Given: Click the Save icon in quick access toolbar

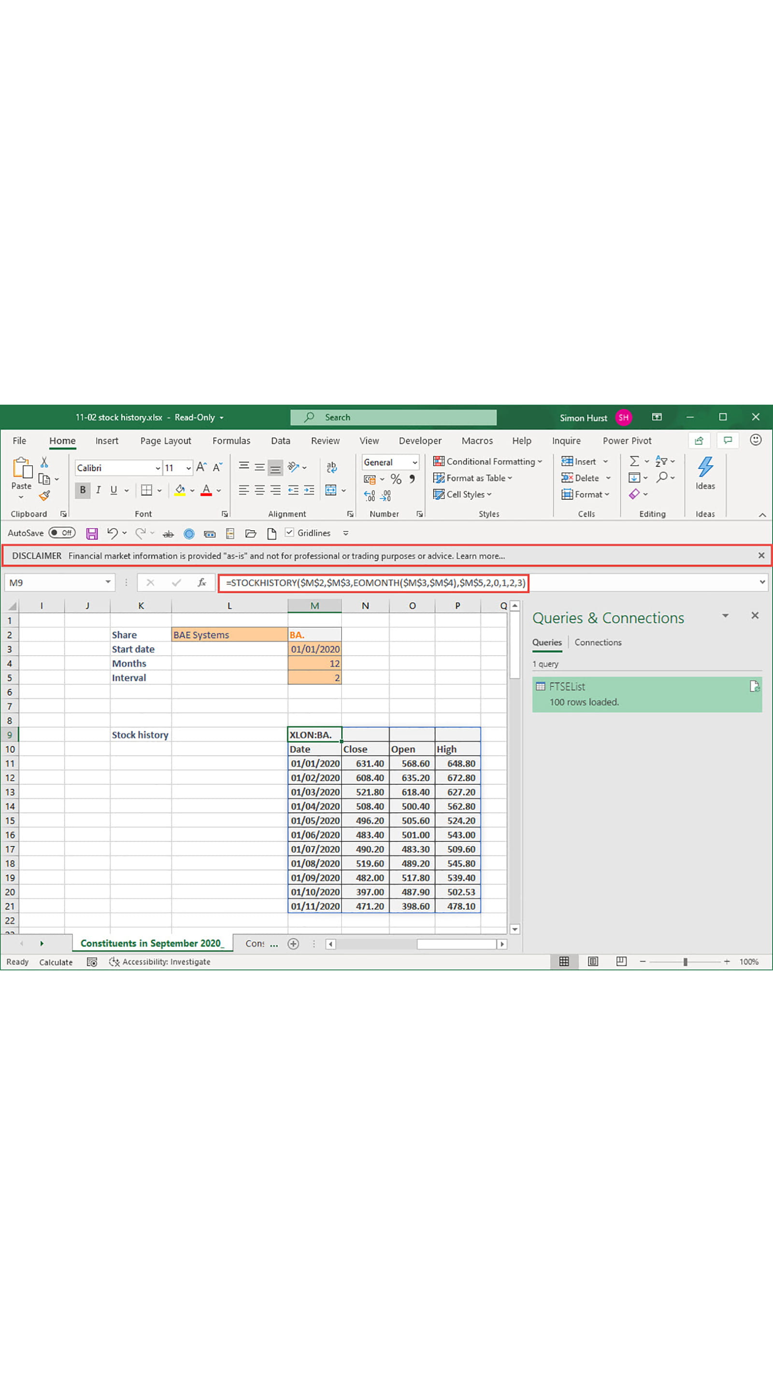Looking at the screenshot, I should click(x=92, y=533).
